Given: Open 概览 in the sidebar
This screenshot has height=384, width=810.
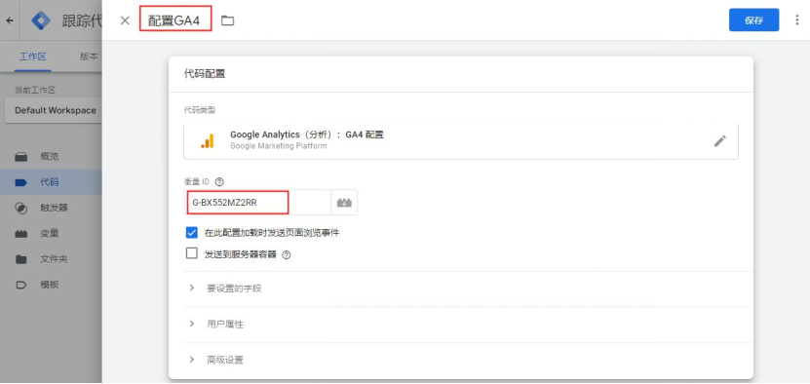Looking at the screenshot, I should [51, 157].
